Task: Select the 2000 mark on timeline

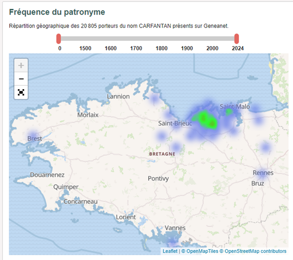Action: pos(212,48)
